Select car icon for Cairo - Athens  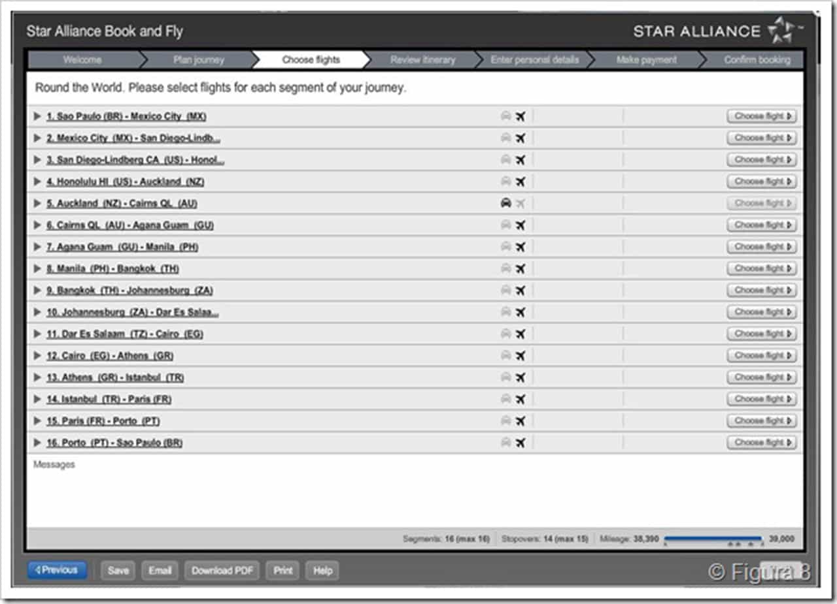click(x=505, y=356)
